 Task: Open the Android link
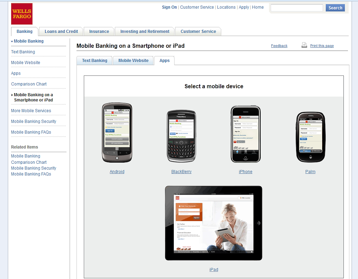tap(117, 172)
